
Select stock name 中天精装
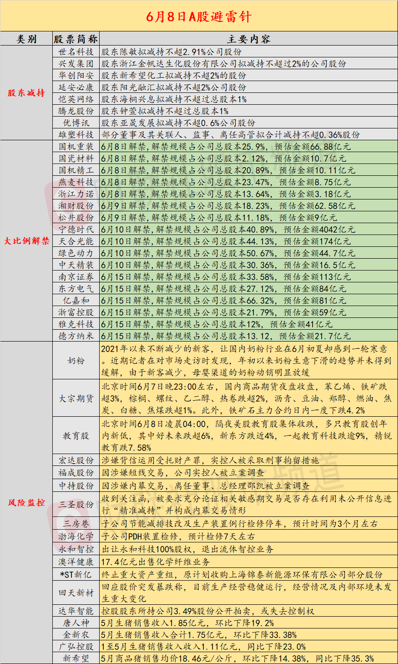point(76,265)
